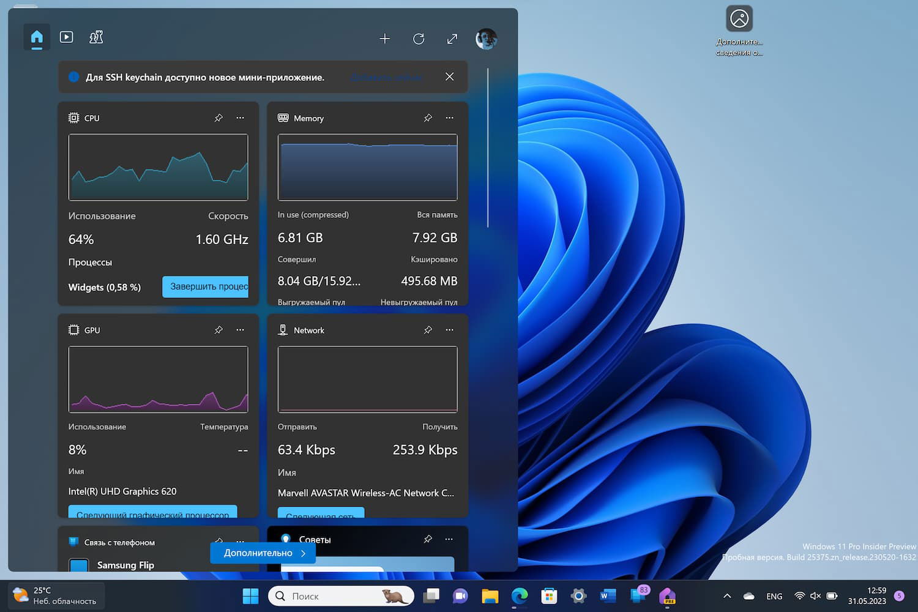The width and height of the screenshot is (918, 612).
Task: Click the CPU usage graph
Action: pyautogui.click(x=159, y=167)
